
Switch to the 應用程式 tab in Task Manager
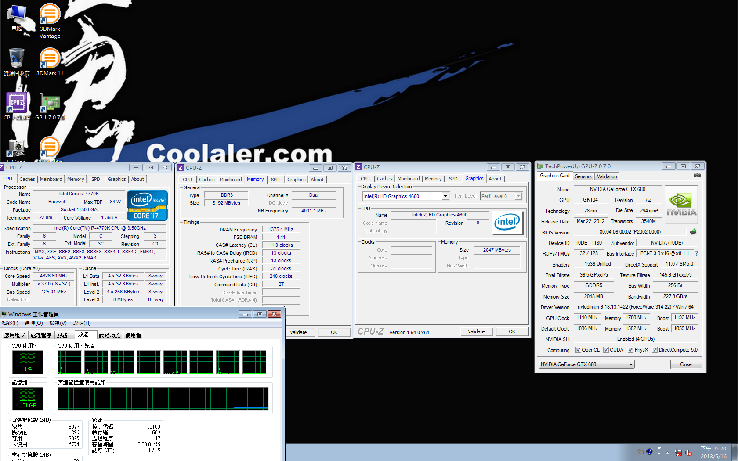(15, 335)
